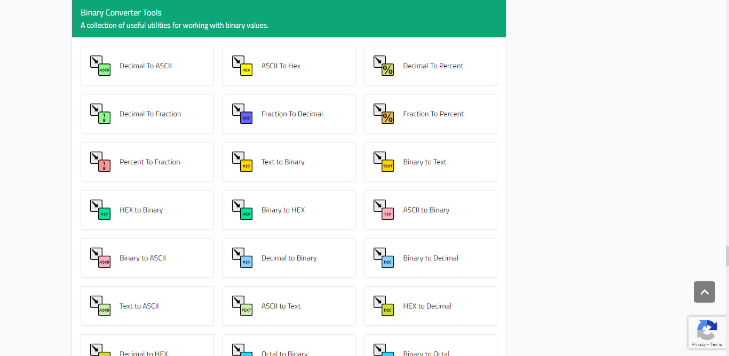
Task: Open ASCII to Text label
Action: click(281, 306)
